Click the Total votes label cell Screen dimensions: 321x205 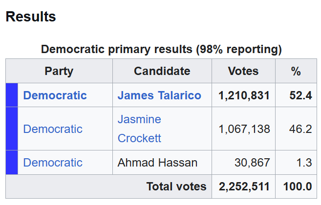[x=176, y=186]
